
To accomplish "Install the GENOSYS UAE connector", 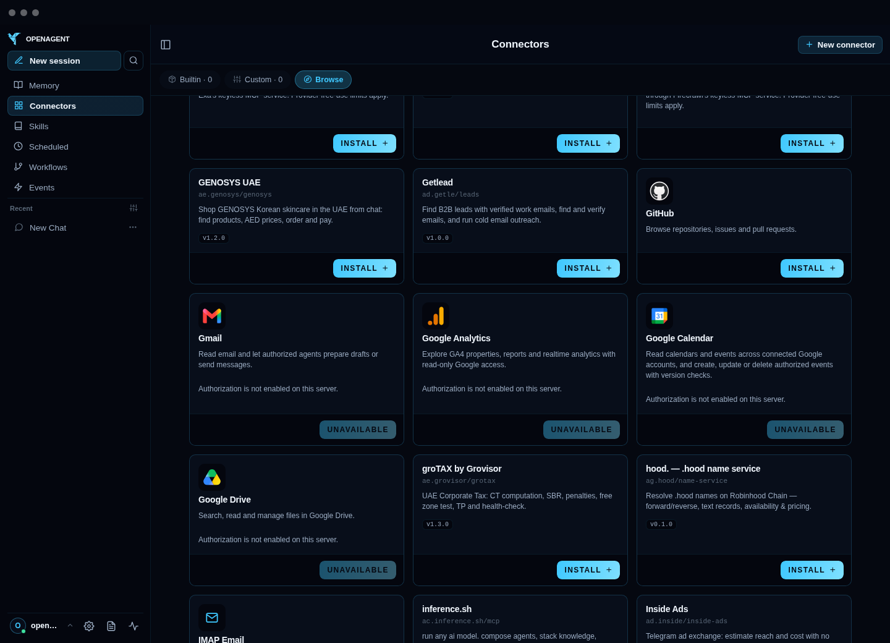I will [365, 268].
